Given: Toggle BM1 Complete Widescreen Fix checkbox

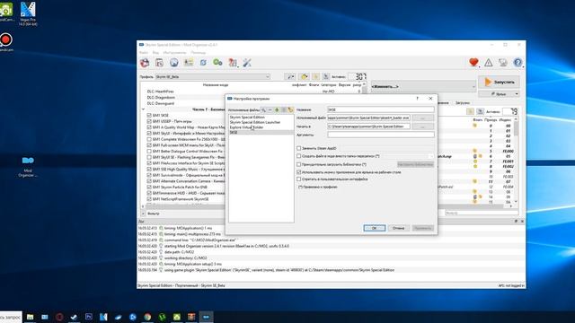Looking at the screenshot, I should click(x=149, y=139).
